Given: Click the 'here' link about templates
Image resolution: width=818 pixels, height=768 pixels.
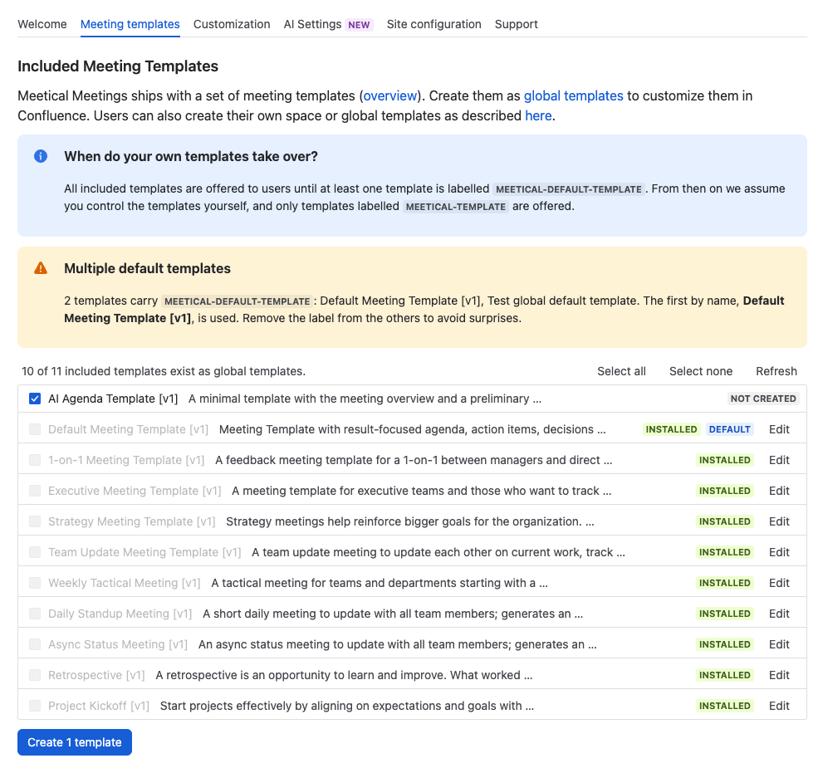Looking at the screenshot, I should [x=538, y=116].
